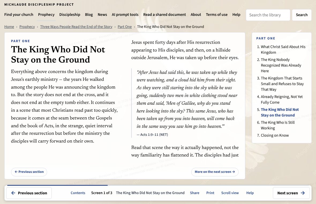Open the Find your church page
This screenshot has height=204, width=316.
pyautogui.click(x=19, y=14)
